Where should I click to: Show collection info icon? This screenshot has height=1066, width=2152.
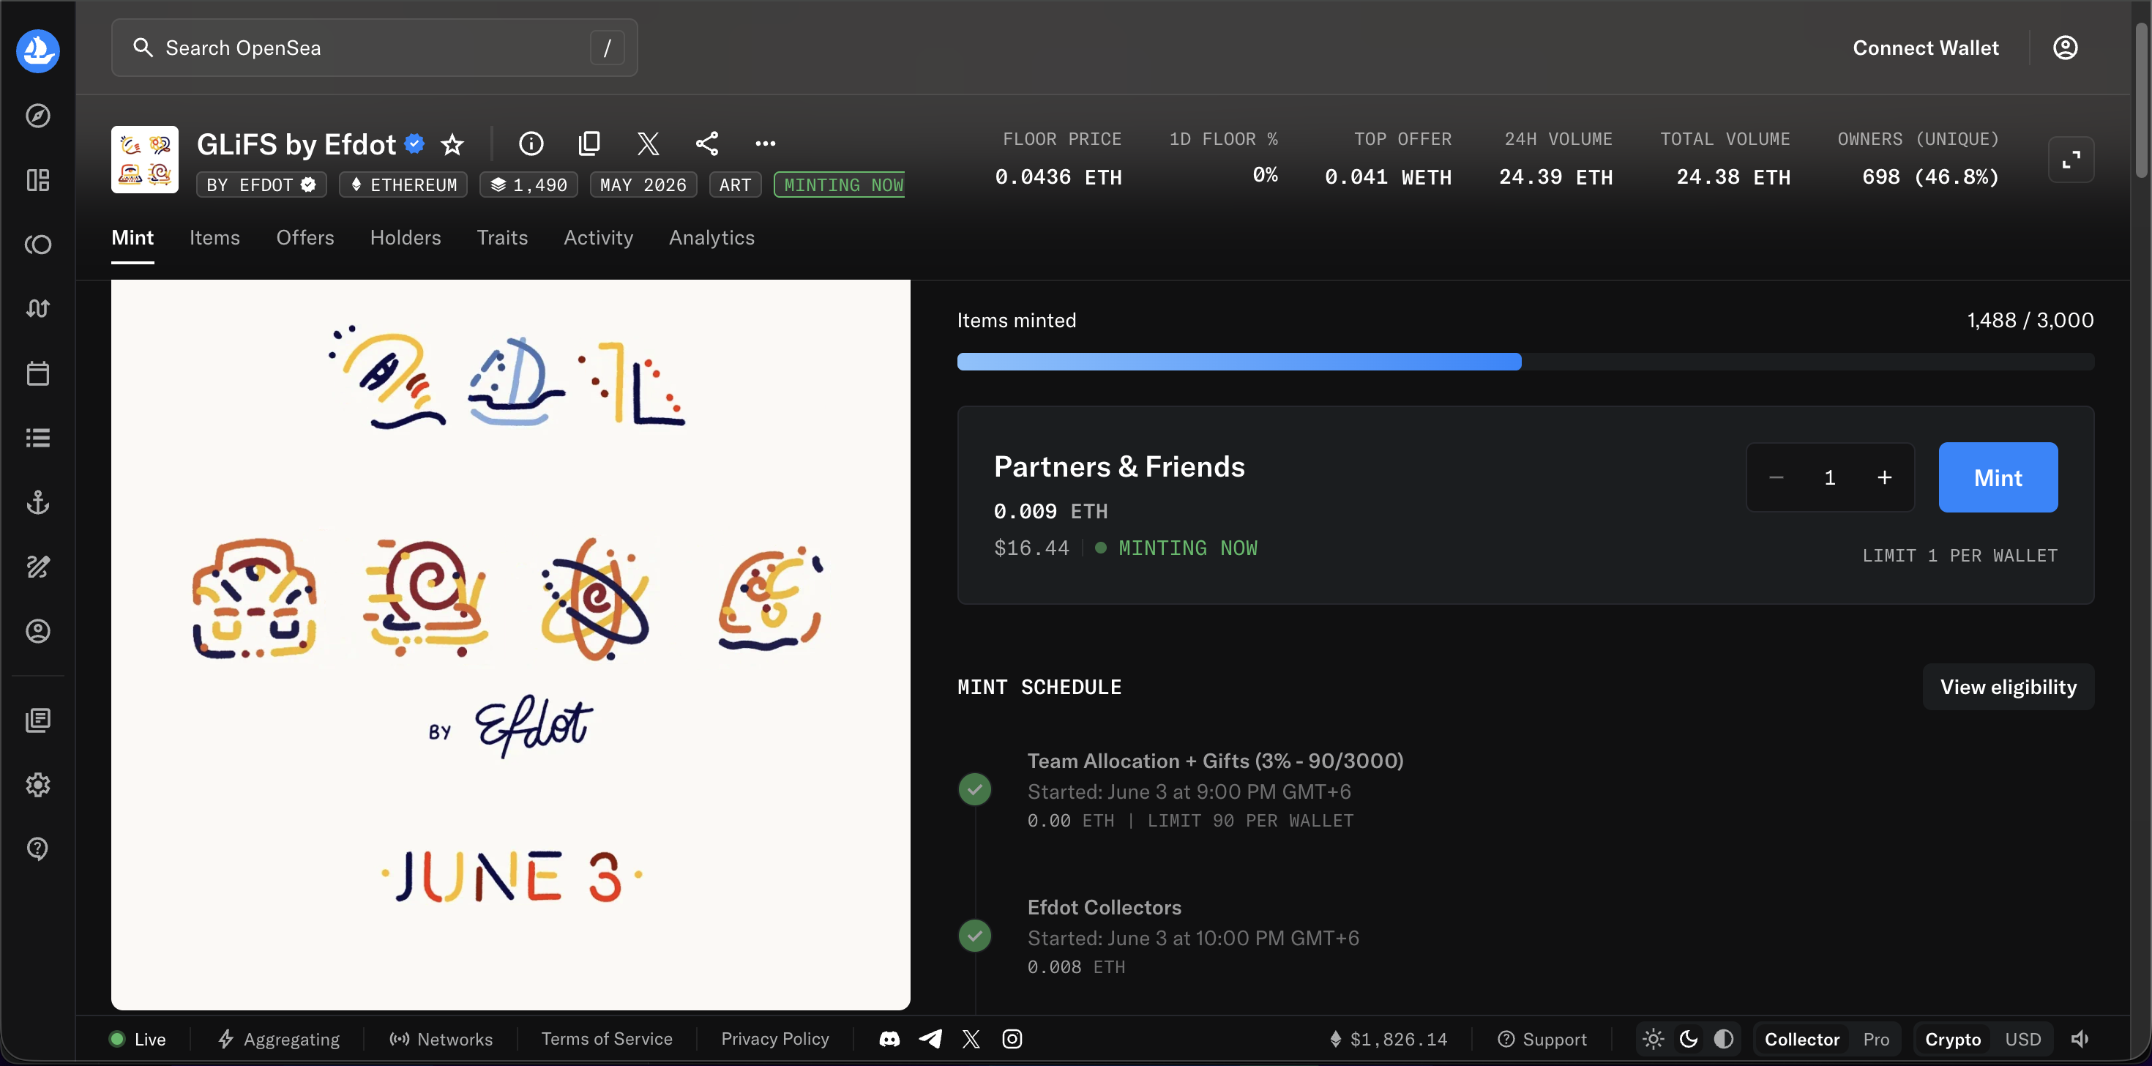pyautogui.click(x=531, y=143)
